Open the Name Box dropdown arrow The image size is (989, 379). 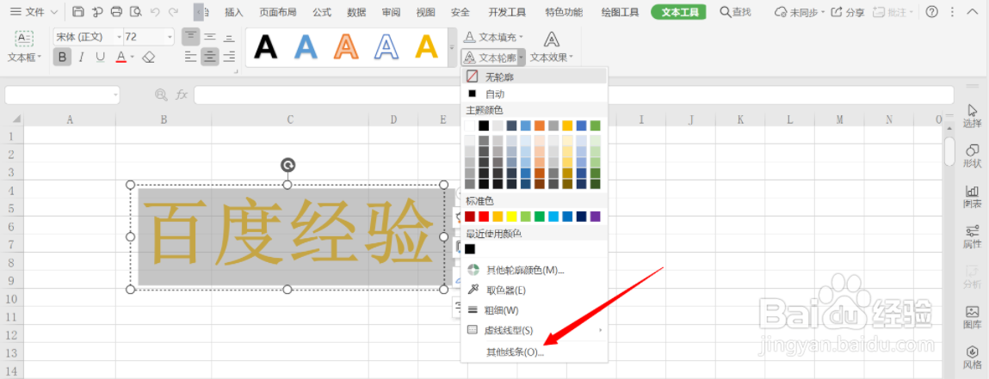pos(115,95)
